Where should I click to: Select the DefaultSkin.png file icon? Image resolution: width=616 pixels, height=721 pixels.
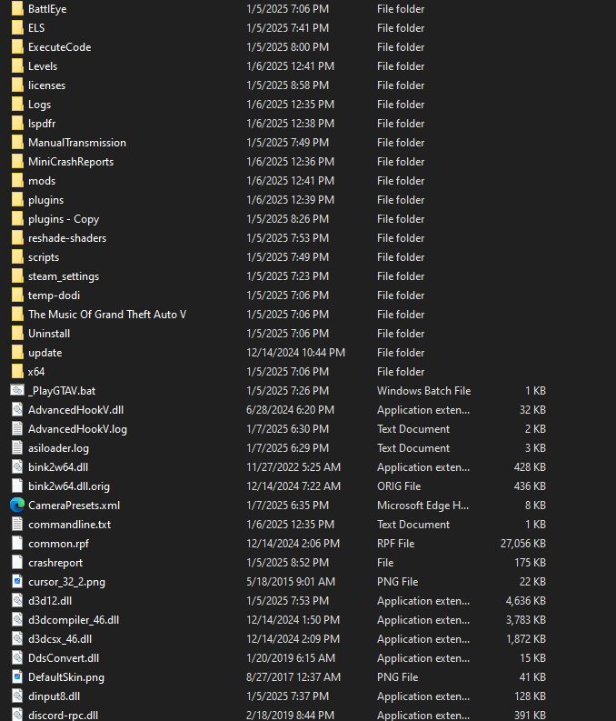(17, 677)
